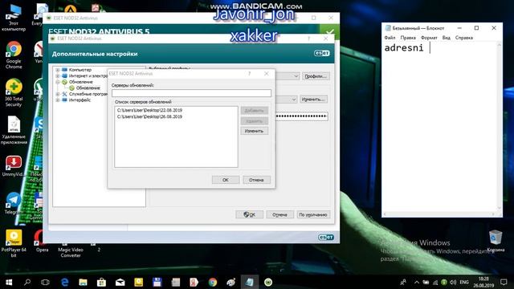This screenshot has width=514, height=289.
Task: Click the По умолчанию button
Action: pyautogui.click(x=313, y=214)
